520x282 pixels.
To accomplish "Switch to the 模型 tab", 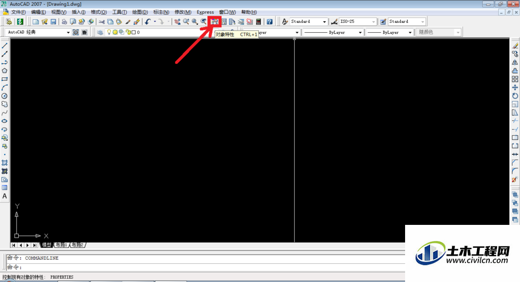I will (46, 245).
